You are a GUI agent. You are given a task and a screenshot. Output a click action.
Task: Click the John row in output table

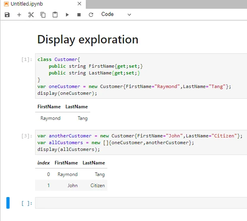click(x=72, y=186)
